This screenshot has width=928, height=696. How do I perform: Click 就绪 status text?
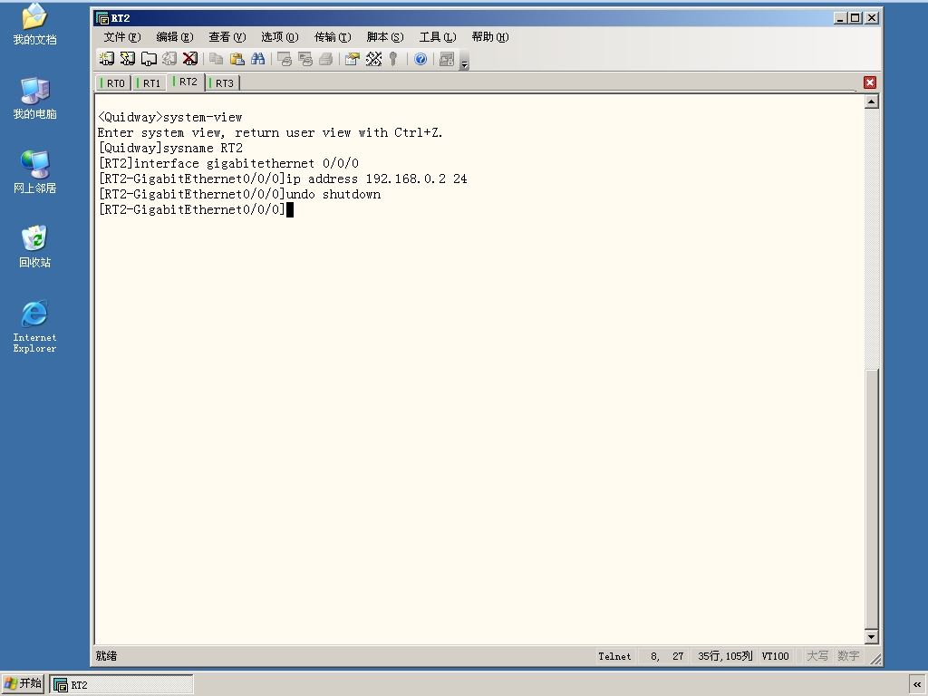click(x=107, y=656)
